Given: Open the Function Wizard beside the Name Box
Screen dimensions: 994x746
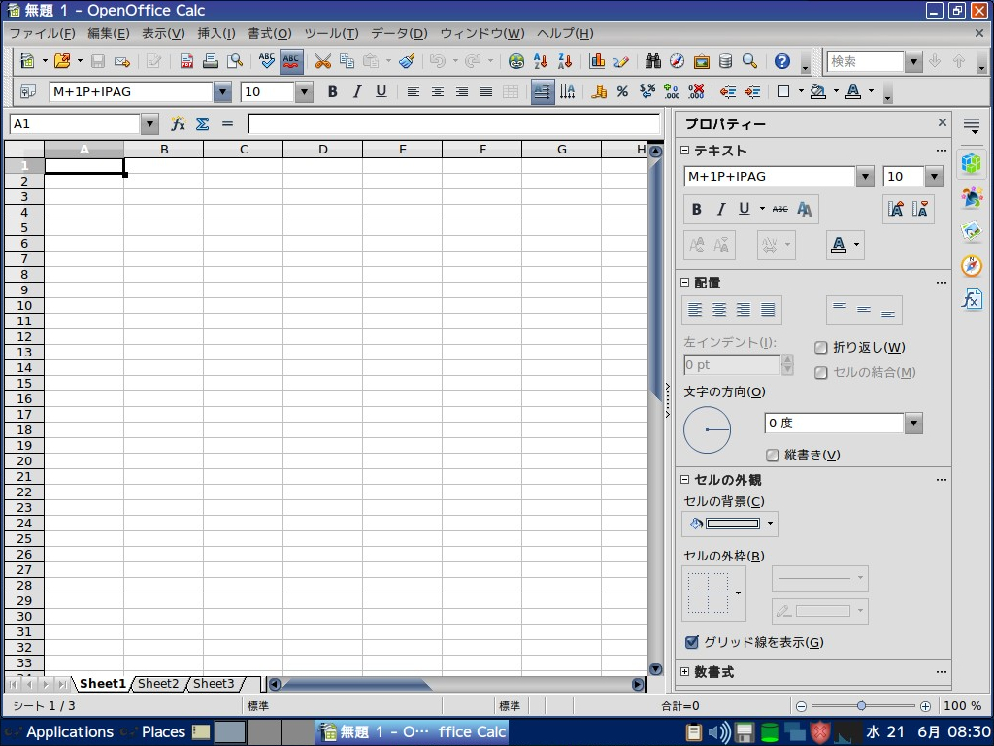Looking at the screenshot, I should tap(179, 123).
